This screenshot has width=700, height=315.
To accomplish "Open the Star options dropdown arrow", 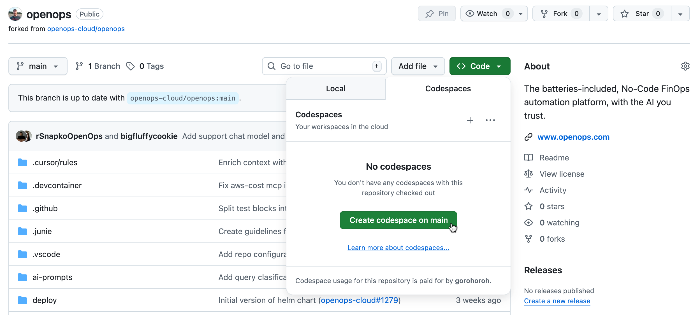I will pyautogui.click(x=680, y=13).
